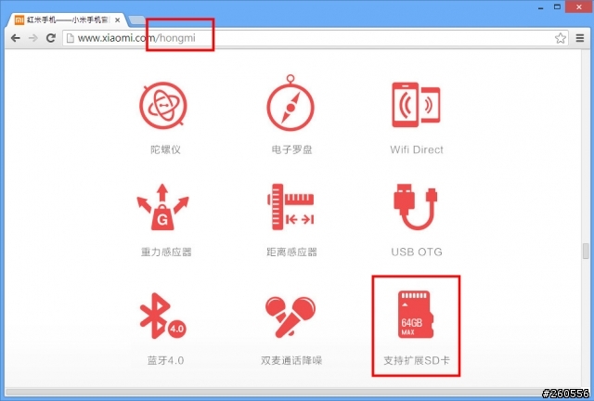Click the vertical scrollbar thumb

pos(586,251)
